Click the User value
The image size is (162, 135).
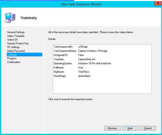click(x=80, y=67)
